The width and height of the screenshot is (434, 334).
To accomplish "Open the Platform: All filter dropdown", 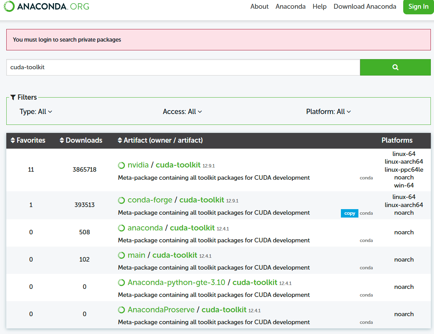I will [329, 112].
